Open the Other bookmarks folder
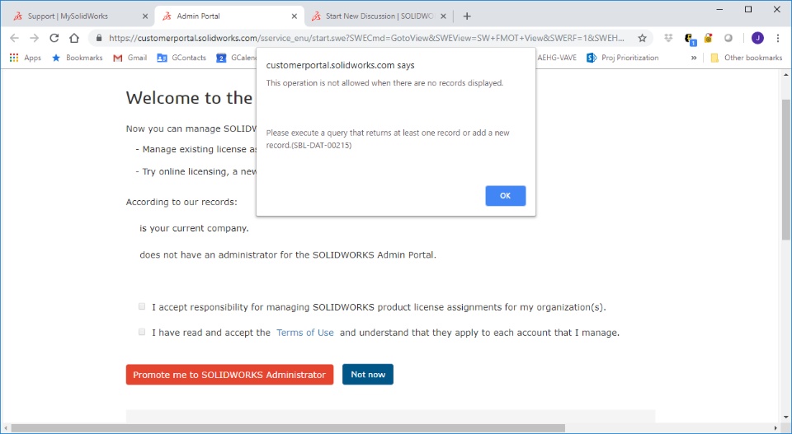Viewport: 792px width, 434px height. [746, 58]
